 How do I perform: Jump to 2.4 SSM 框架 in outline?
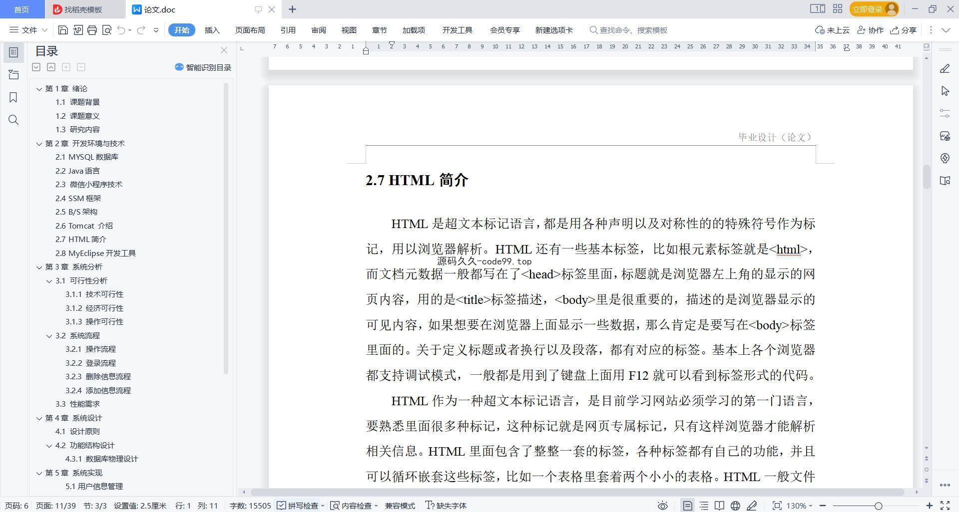[x=78, y=199]
